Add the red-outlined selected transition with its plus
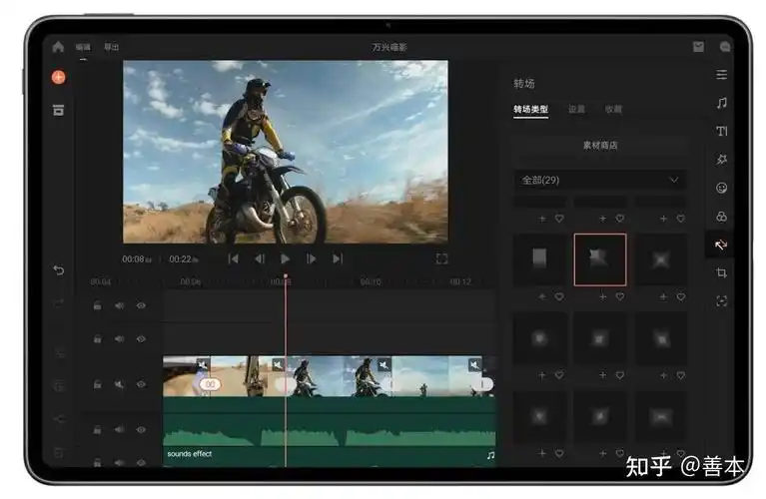Image resolution: width=766 pixels, height=499 pixels. [x=603, y=296]
